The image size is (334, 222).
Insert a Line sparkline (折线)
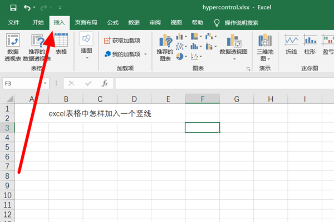tap(291, 44)
